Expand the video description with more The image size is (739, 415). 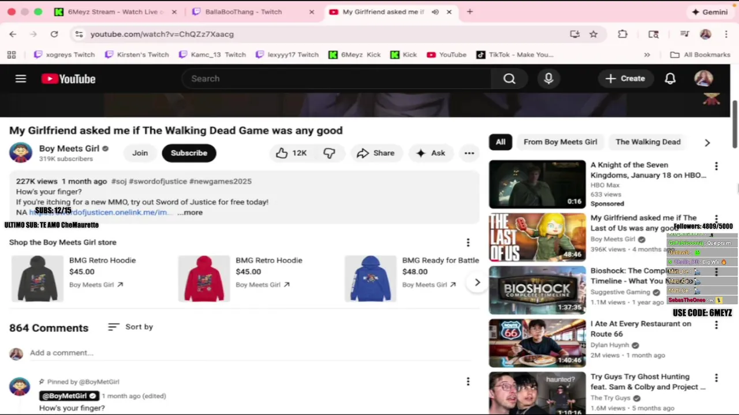[x=190, y=213]
